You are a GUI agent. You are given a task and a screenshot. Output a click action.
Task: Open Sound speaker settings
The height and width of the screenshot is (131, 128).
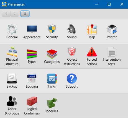pos(72,29)
